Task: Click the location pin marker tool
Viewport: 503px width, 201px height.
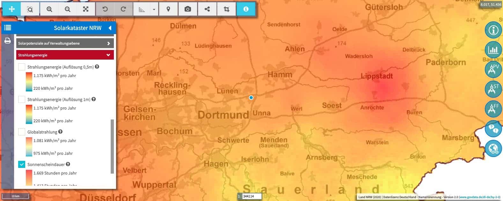Action: coord(168,9)
